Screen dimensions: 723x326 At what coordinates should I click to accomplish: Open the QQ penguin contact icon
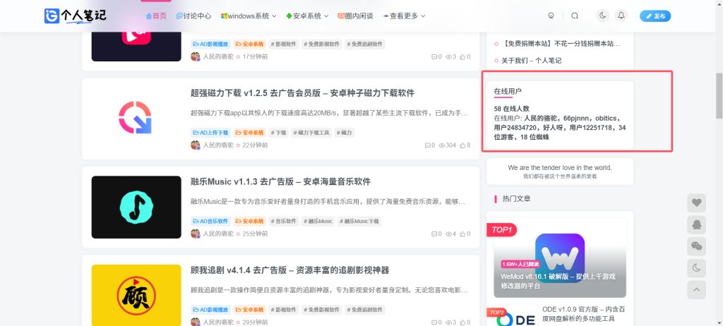pyautogui.click(x=696, y=224)
